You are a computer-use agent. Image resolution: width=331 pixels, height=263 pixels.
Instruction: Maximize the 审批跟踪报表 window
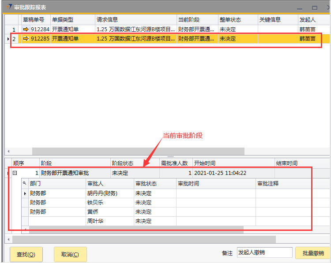click(x=315, y=8)
